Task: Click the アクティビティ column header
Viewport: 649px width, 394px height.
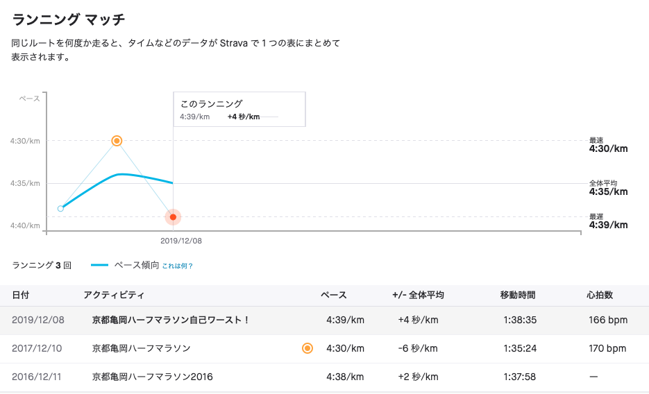Action: point(114,295)
